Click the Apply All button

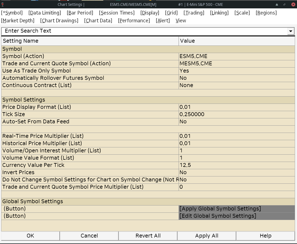(x=207, y=236)
